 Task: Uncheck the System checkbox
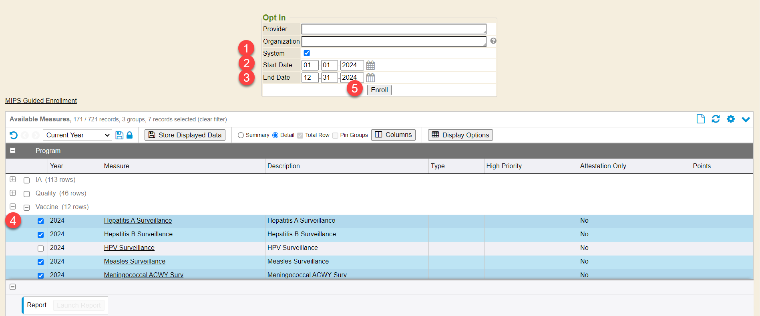pos(307,53)
